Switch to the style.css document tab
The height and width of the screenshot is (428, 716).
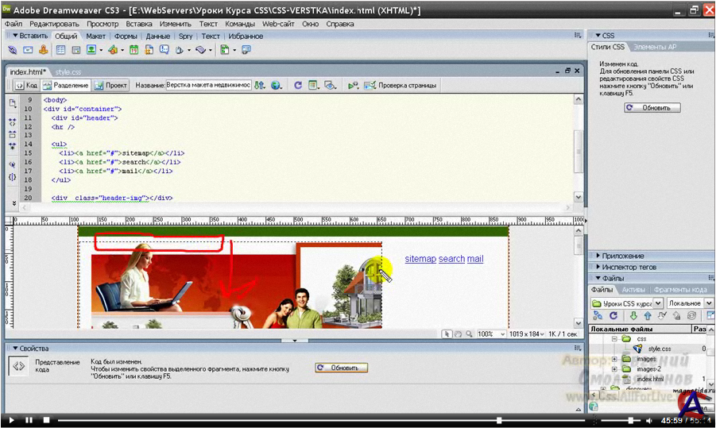[68, 72]
